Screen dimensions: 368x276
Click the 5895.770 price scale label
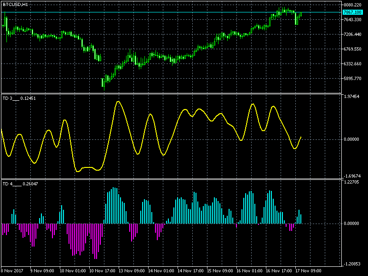[x=352, y=79]
